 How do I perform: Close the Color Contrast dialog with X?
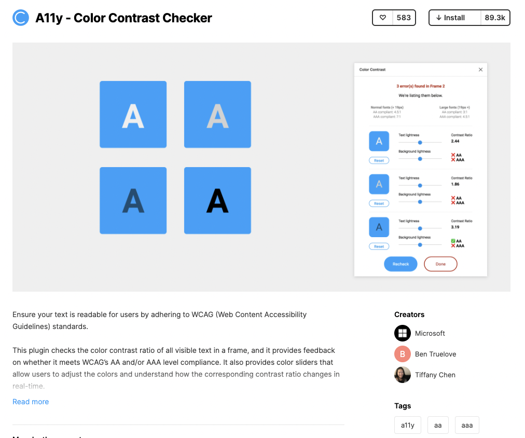point(480,70)
